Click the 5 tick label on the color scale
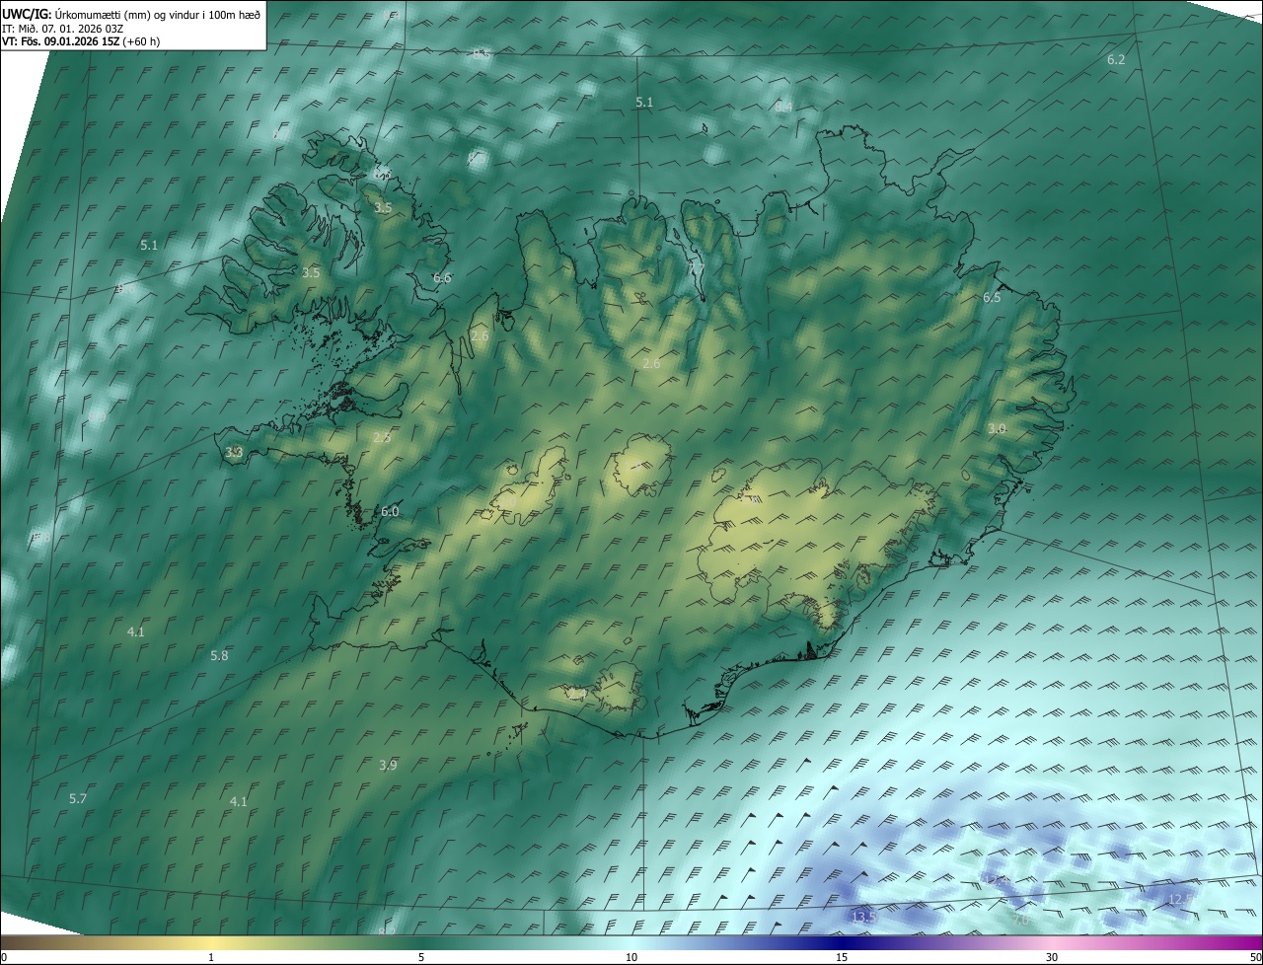 421,958
